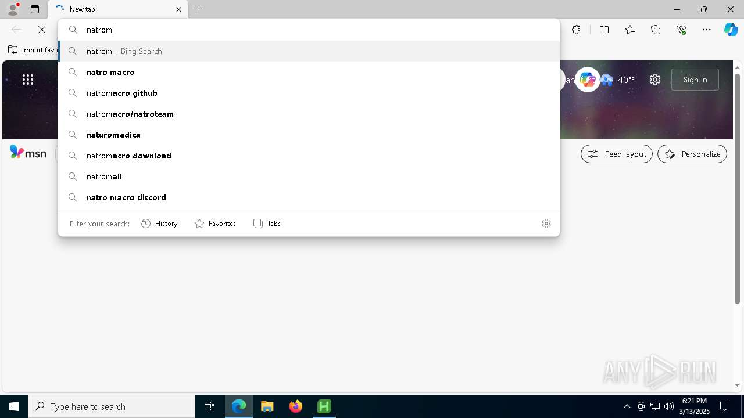This screenshot has height=418, width=744.
Task: Open the Microsoft rewards colorful icon
Action: click(x=587, y=80)
